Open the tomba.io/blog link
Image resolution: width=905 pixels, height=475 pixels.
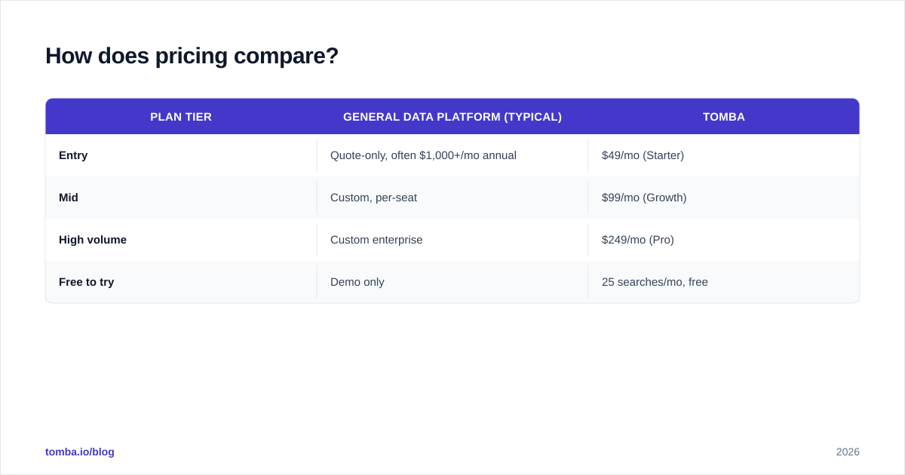pos(80,452)
